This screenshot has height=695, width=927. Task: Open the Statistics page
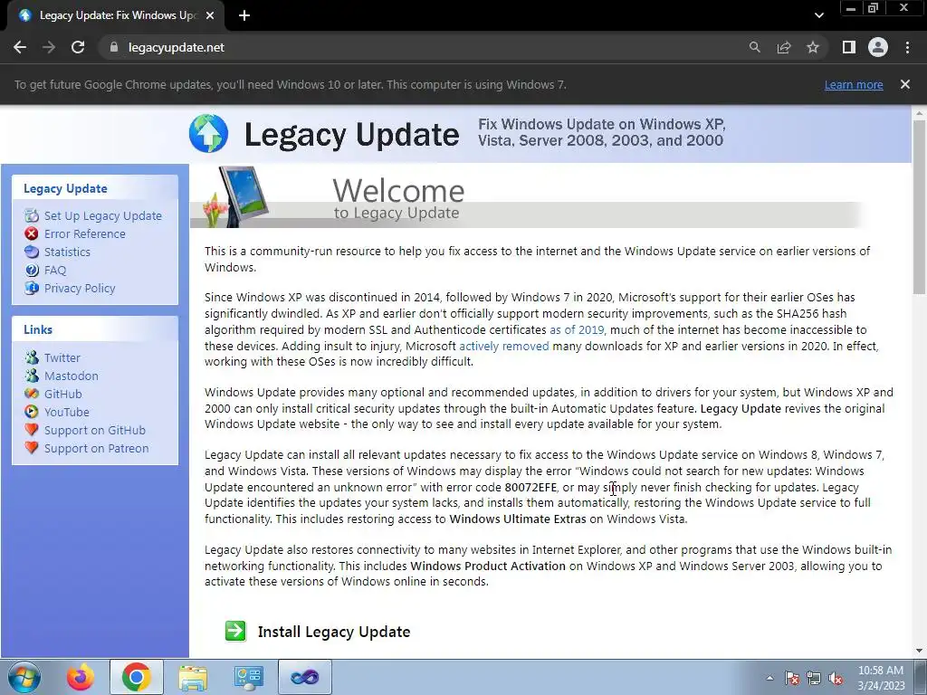point(67,252)
